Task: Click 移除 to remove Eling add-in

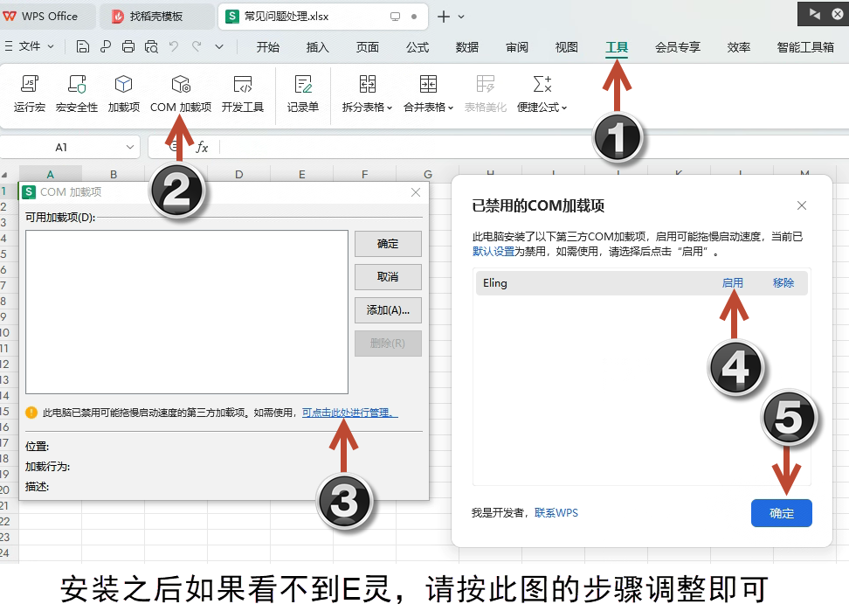Action: (783, 282)
